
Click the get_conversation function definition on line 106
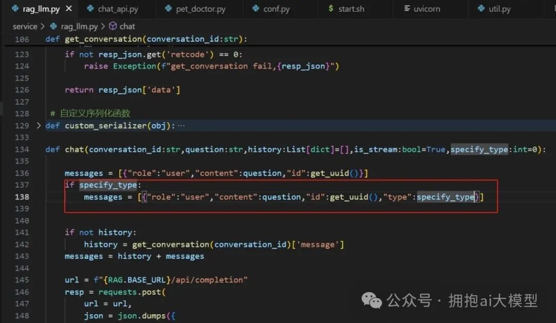pos(103,39)
